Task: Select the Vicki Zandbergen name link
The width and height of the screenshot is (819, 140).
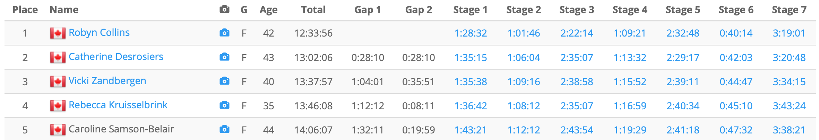Action: [x=107, y=81]
